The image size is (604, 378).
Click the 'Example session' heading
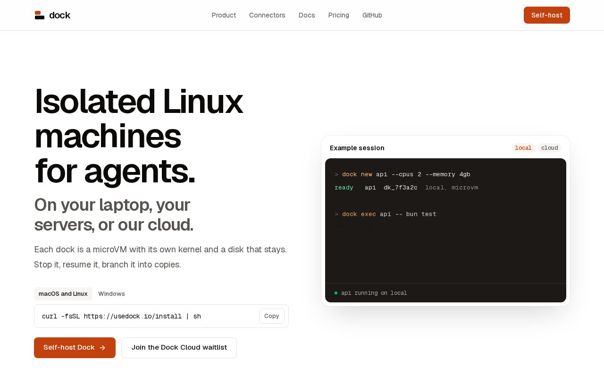(357, 148)
